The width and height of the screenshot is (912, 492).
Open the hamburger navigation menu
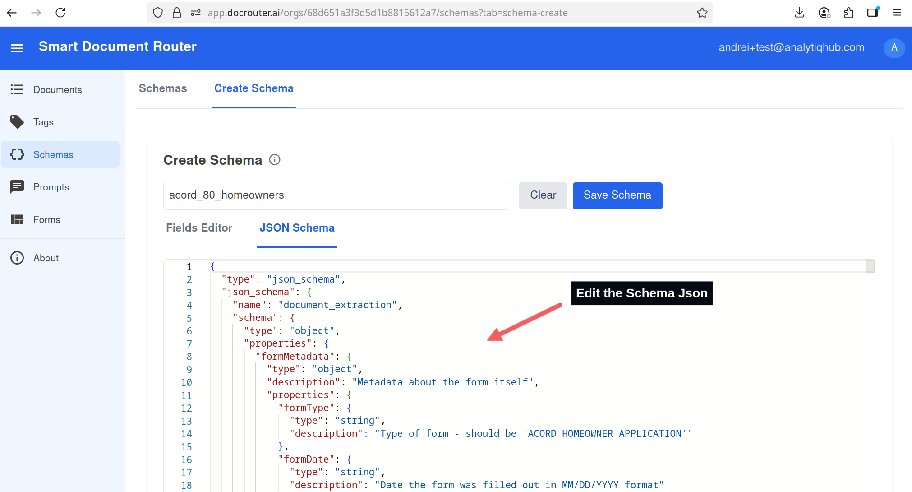pos(17,48)
